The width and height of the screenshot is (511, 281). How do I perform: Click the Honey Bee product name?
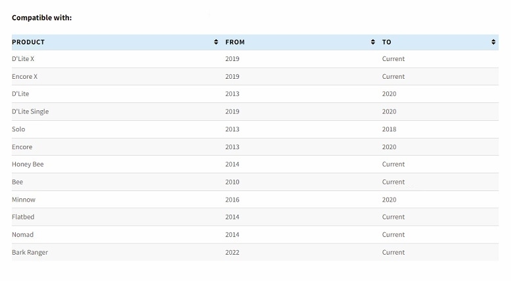(28, 164)
